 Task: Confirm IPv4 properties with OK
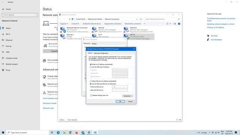[120, 102]
